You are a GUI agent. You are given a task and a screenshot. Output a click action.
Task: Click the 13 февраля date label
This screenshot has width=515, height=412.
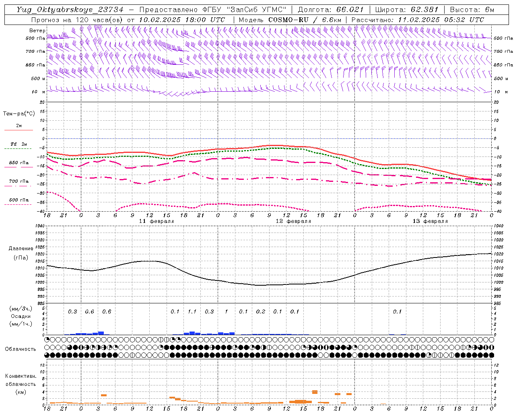(x=430, y=221)
